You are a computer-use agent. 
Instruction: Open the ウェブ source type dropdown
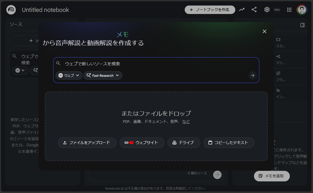(69, 75)
